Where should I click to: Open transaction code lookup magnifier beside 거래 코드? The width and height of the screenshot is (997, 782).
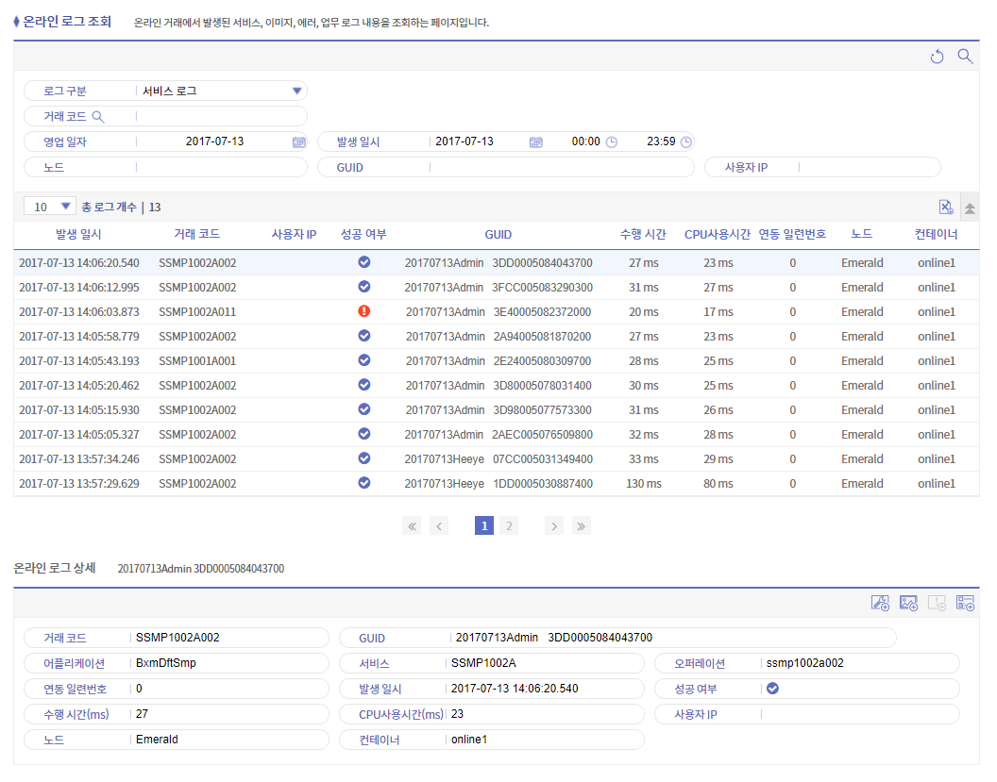(x=98, y=116)
